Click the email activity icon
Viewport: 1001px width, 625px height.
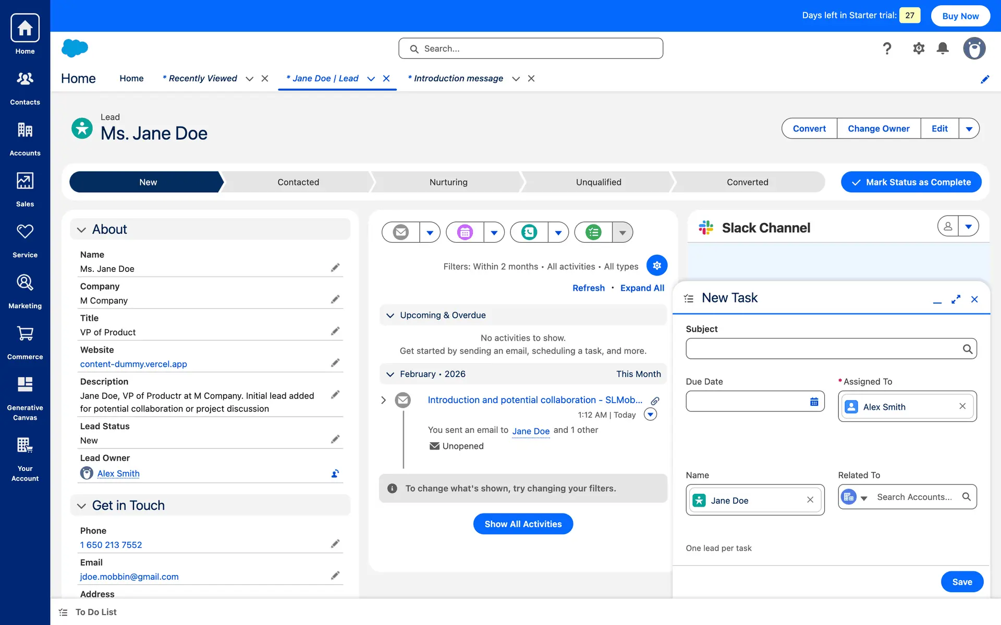[400, 232]
